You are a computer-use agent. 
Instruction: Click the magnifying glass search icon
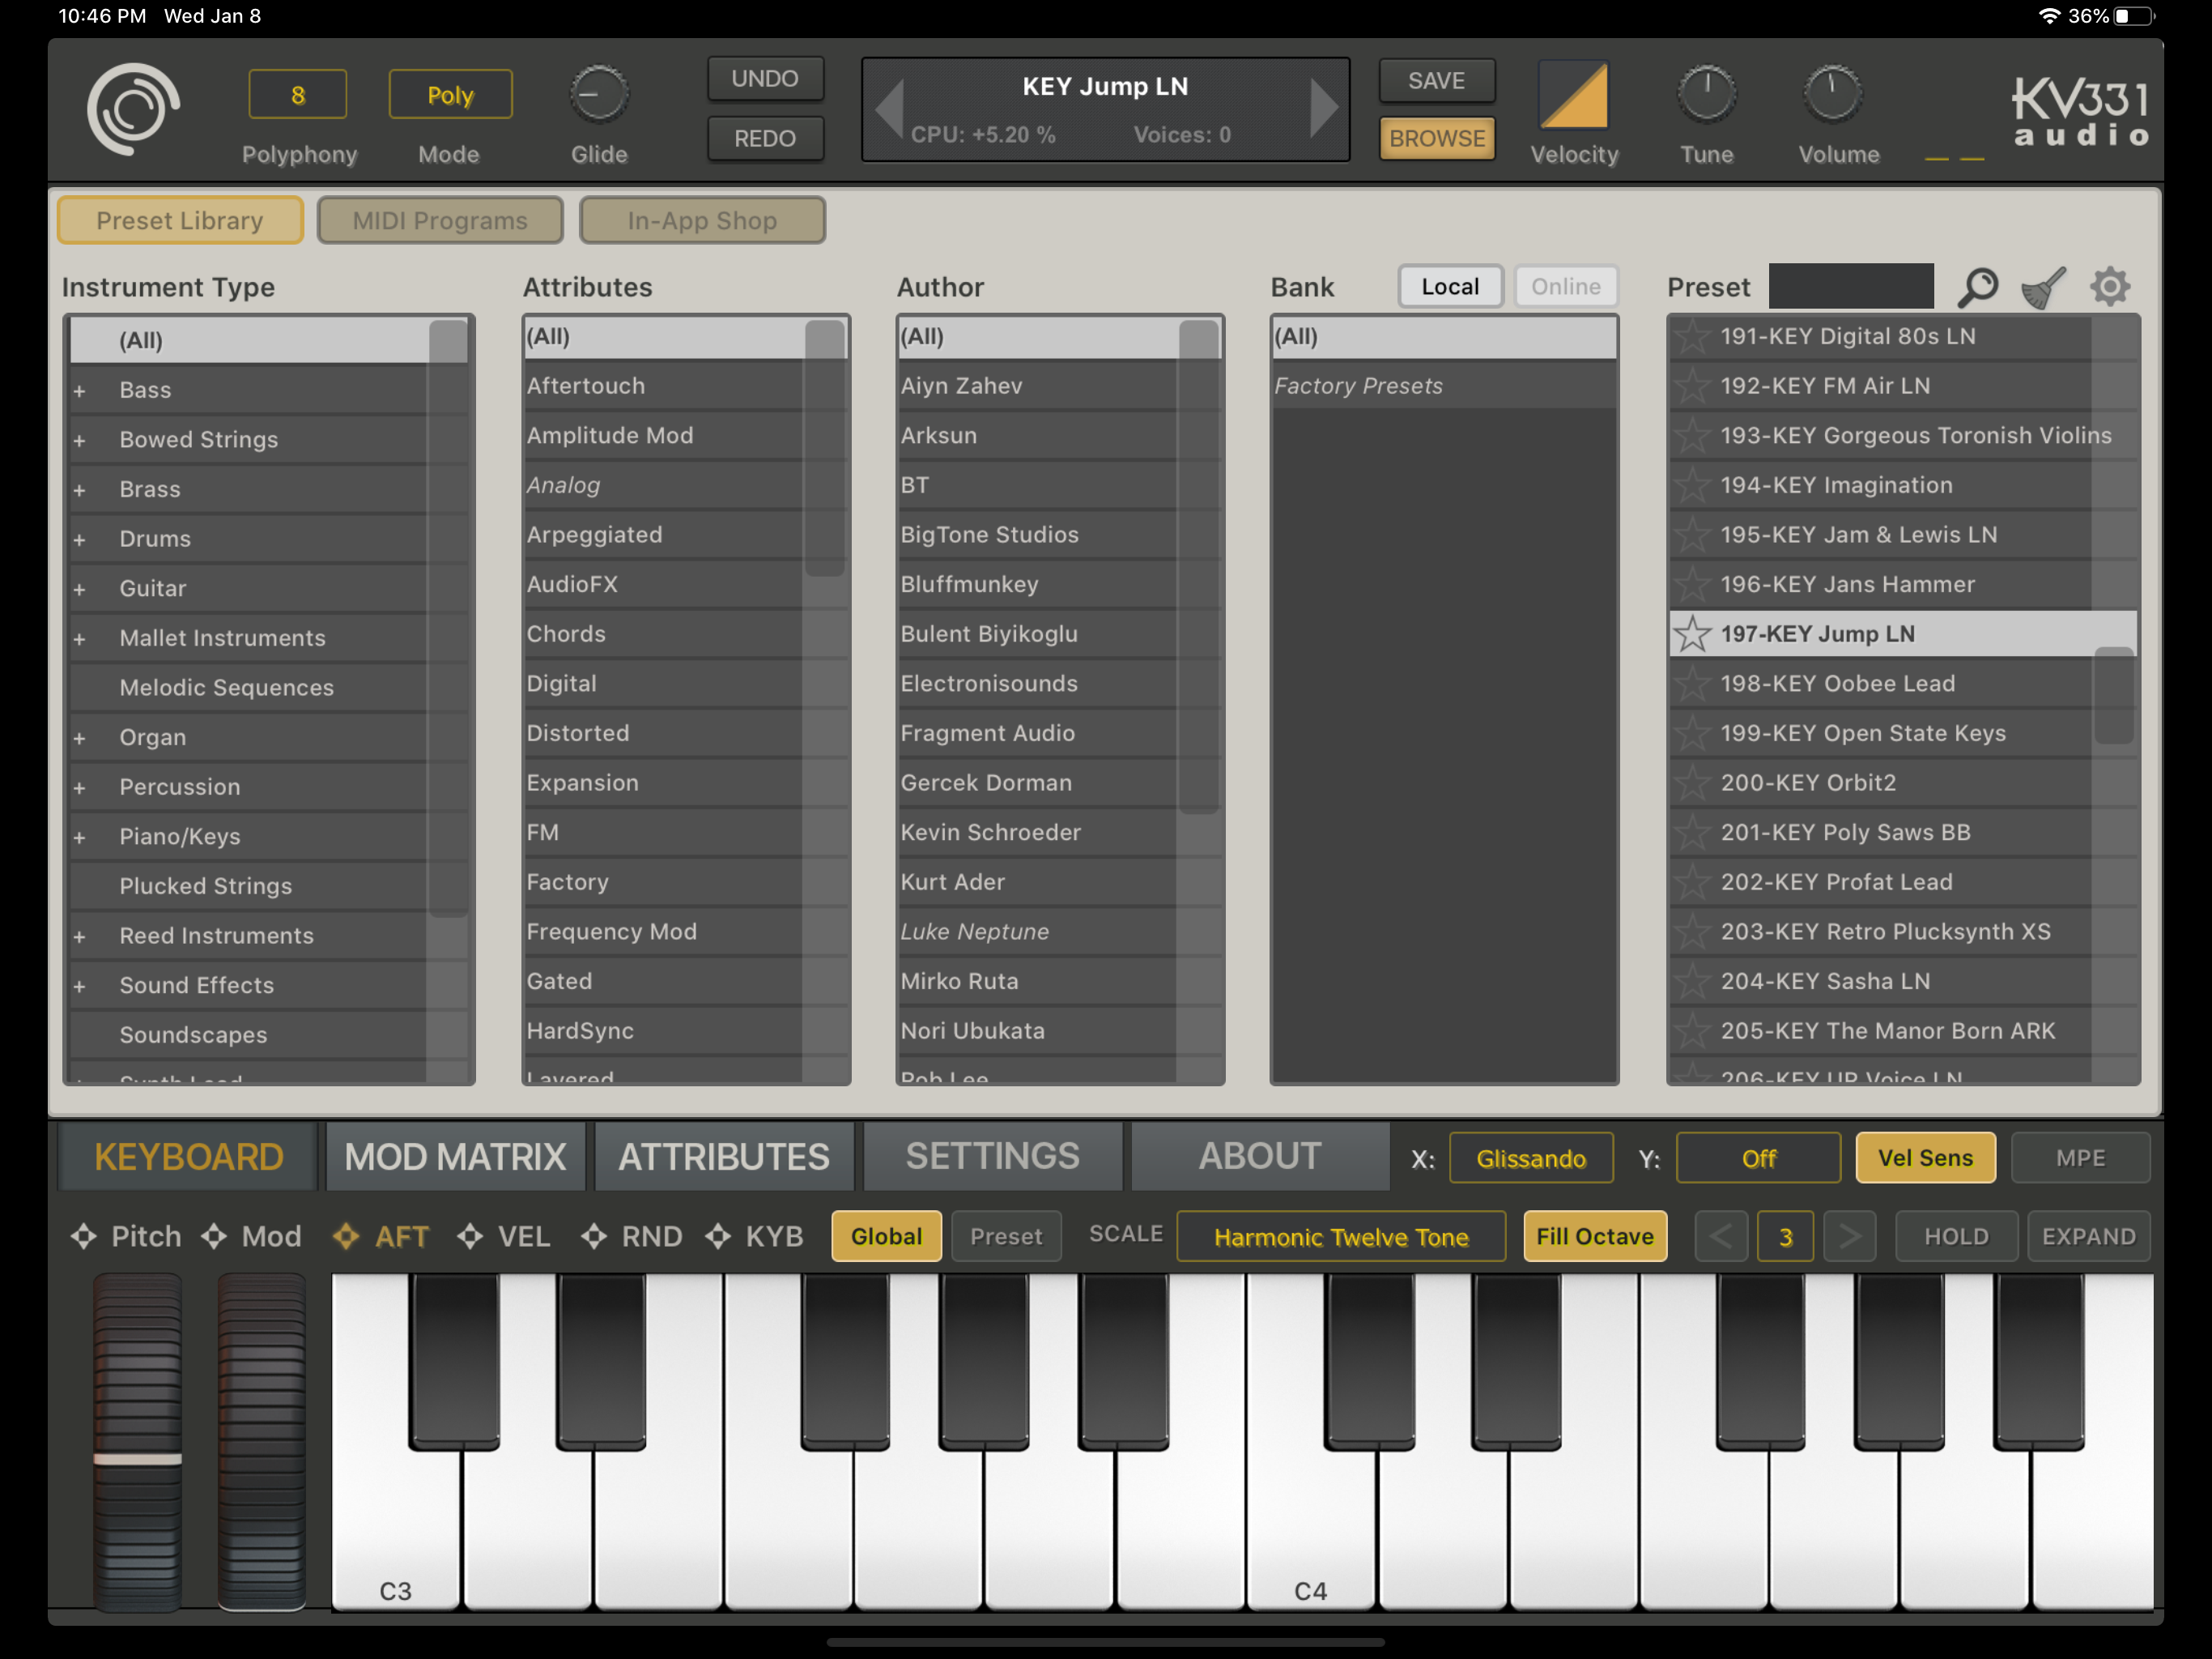coord(1977,288)
